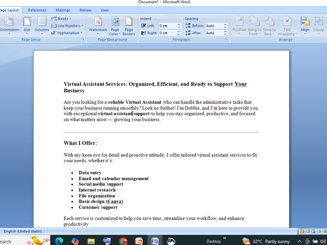Click the Spacing Before field
Image resolution: width=327 pixels, height=245 pixels.
tap(215, 26)
